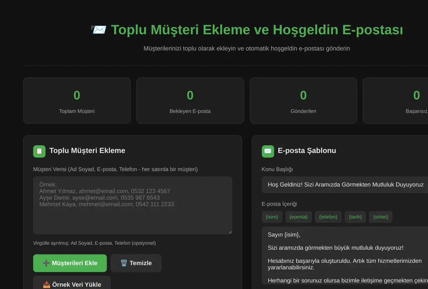
Task: Click the mail icon in the page title
Action: click(99, 30)
